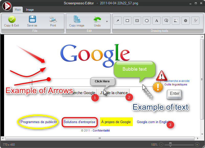Click Save as floppy disk icon
The width and height of the screenshot is (205, 148).
coord(32,19)
